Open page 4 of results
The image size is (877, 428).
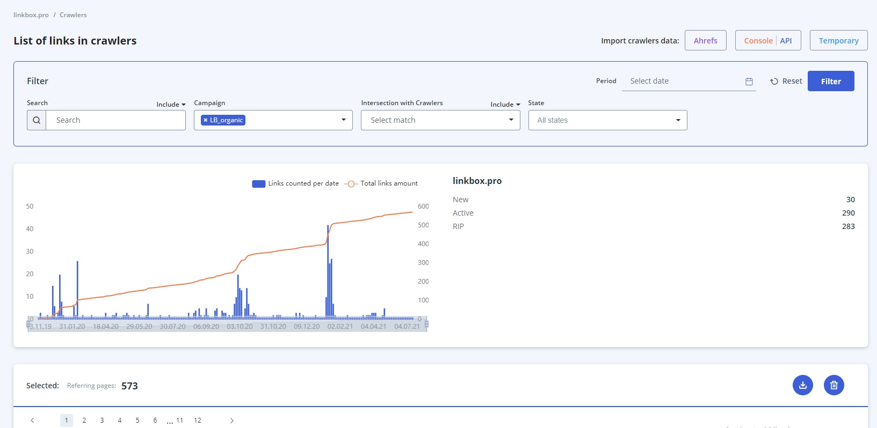(x=120, y=420)
